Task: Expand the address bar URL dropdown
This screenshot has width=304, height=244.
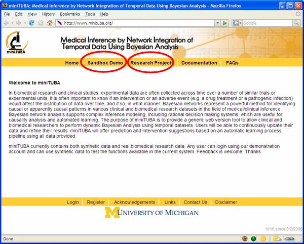Action: (217, 23)
